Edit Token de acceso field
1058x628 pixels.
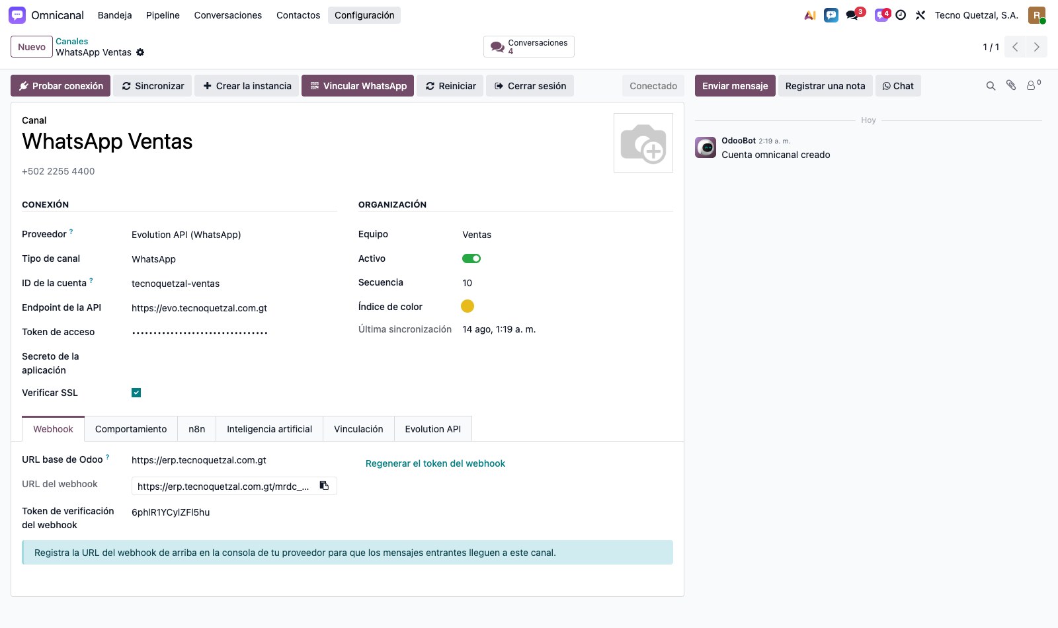point(234,333)
